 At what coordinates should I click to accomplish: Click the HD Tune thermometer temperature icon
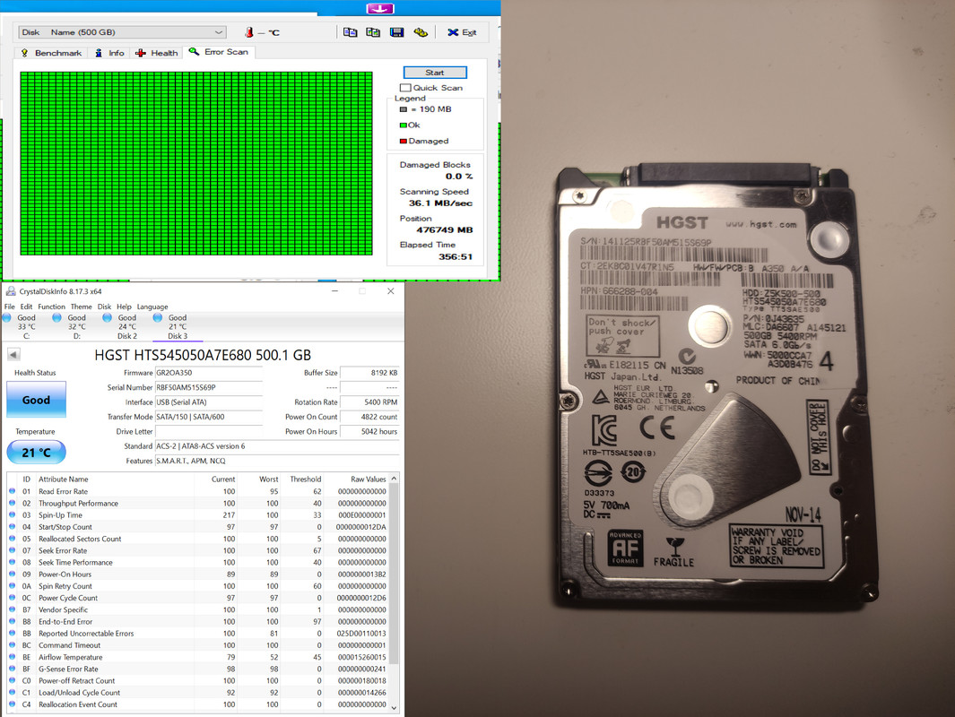(x=249, y=32)
